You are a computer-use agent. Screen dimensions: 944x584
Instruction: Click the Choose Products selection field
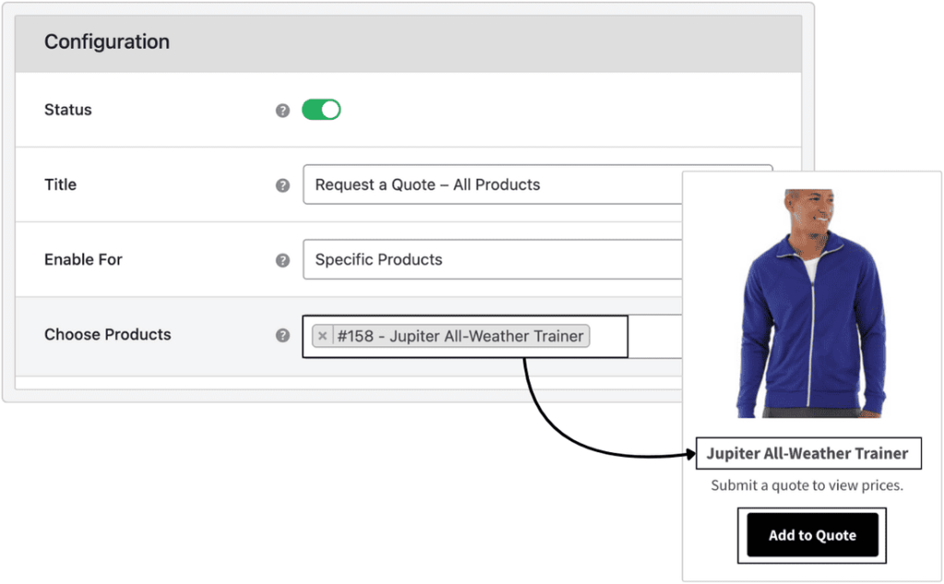pyautogui.click(x=492, y=337)
